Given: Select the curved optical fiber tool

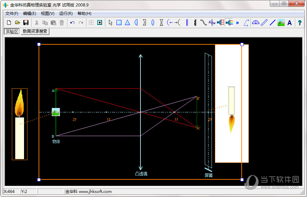Looking at the screenshot, I should tap(203, 23).
